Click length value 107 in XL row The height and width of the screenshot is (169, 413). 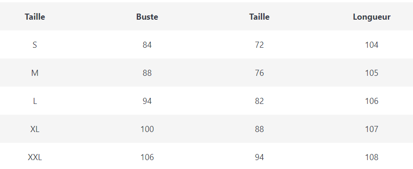point(372,129)
